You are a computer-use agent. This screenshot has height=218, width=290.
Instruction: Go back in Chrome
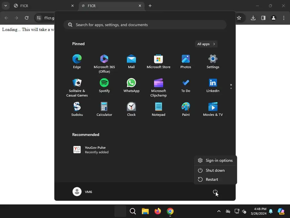6,18
